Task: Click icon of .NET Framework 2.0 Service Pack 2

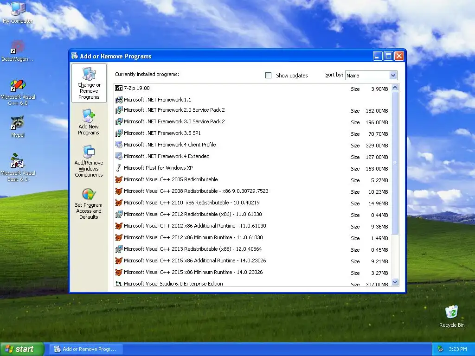Action: [x=119, y=110]
